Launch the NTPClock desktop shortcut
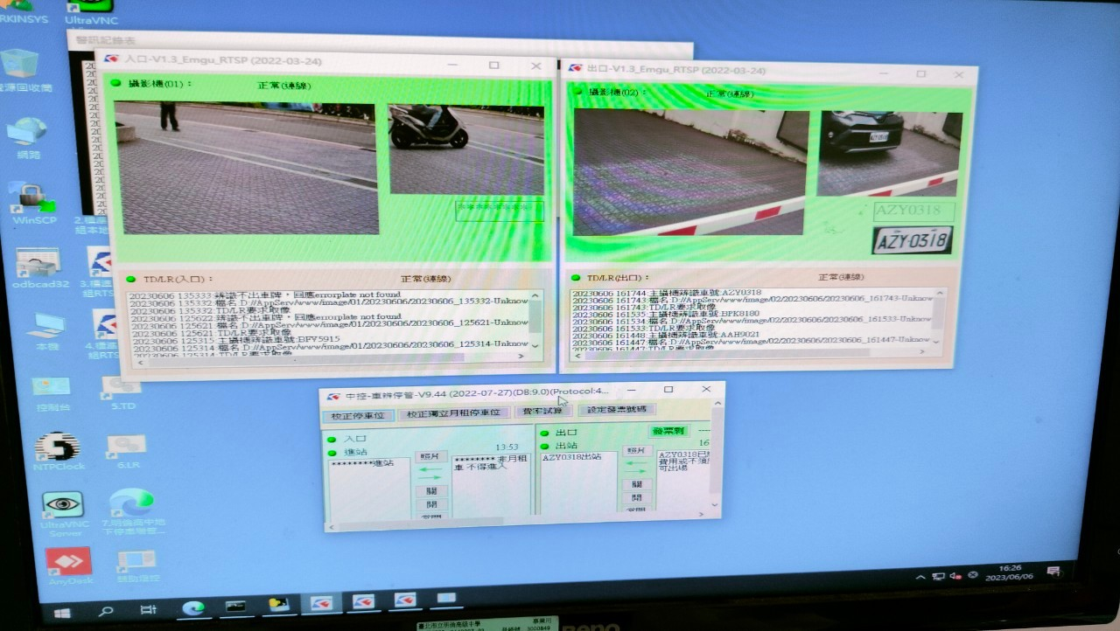The image size is (1120, 631). 58,447
